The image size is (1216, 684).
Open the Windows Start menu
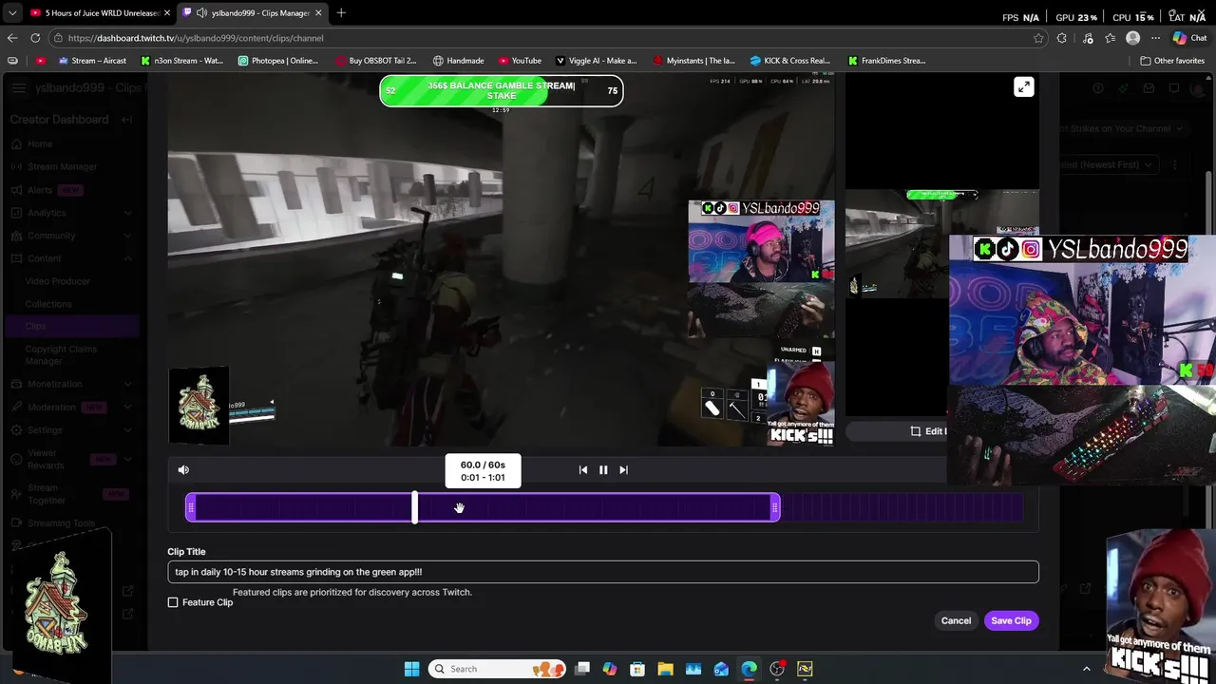coord(411,669)
